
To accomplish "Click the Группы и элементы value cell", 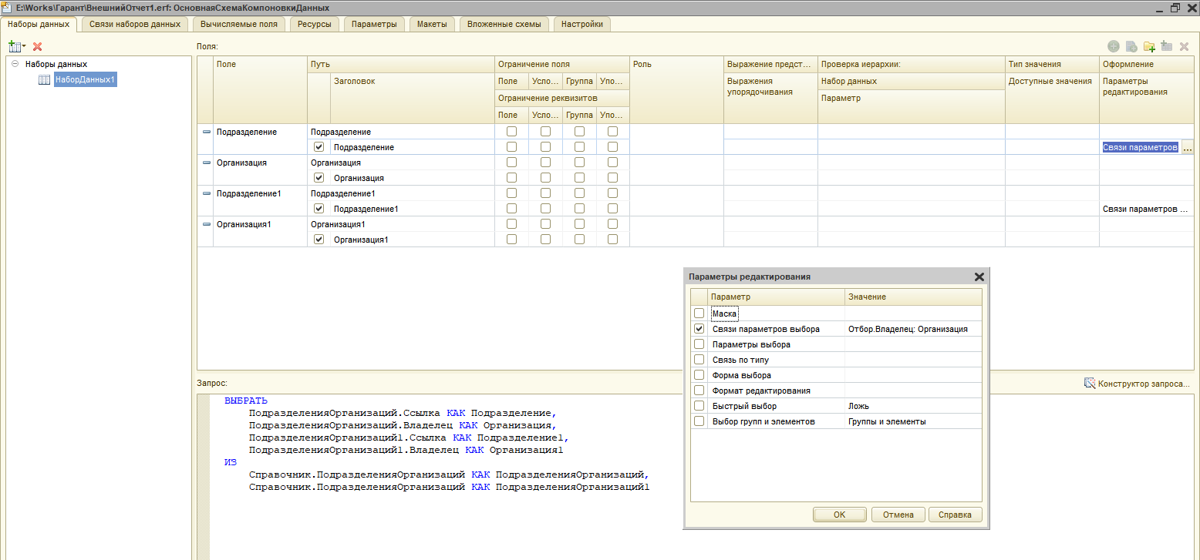I will pos(913,421).
